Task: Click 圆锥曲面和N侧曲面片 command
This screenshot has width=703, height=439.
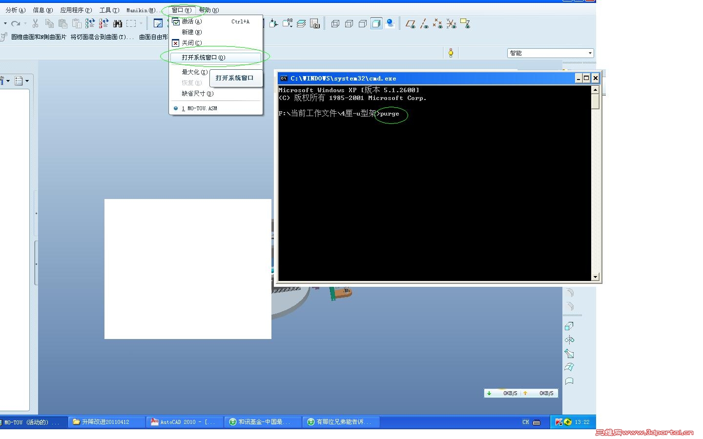Action: (39, 37)
